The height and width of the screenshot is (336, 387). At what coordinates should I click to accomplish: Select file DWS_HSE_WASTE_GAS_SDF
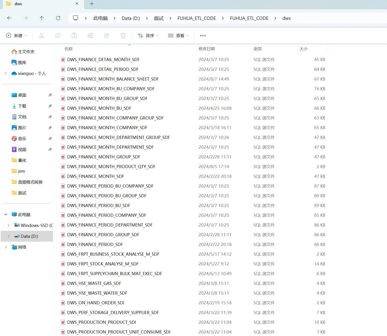pyautogui.click(x=94, y=284)
